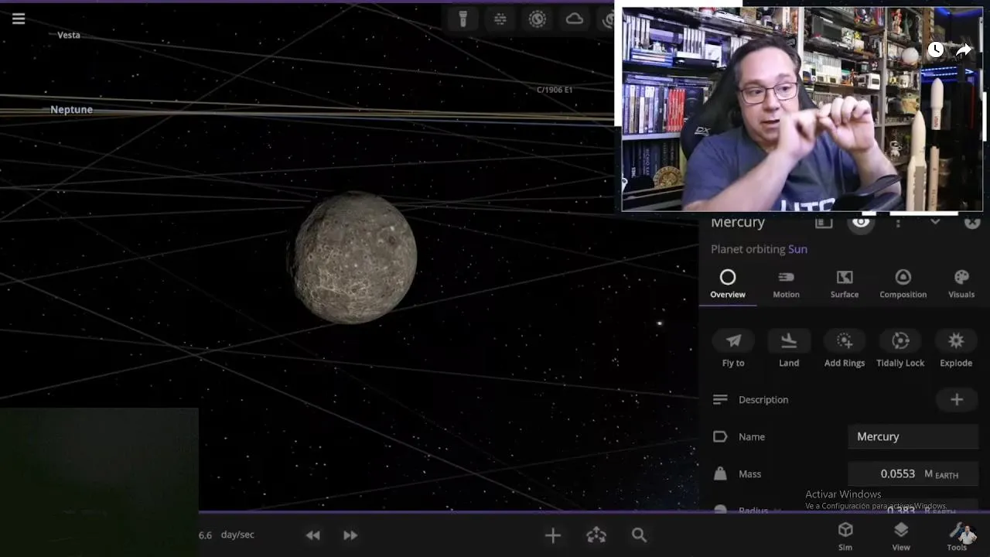Switch to the Overview tab
The height and width of the screenshot is (557, 990).
coord(728,284)
